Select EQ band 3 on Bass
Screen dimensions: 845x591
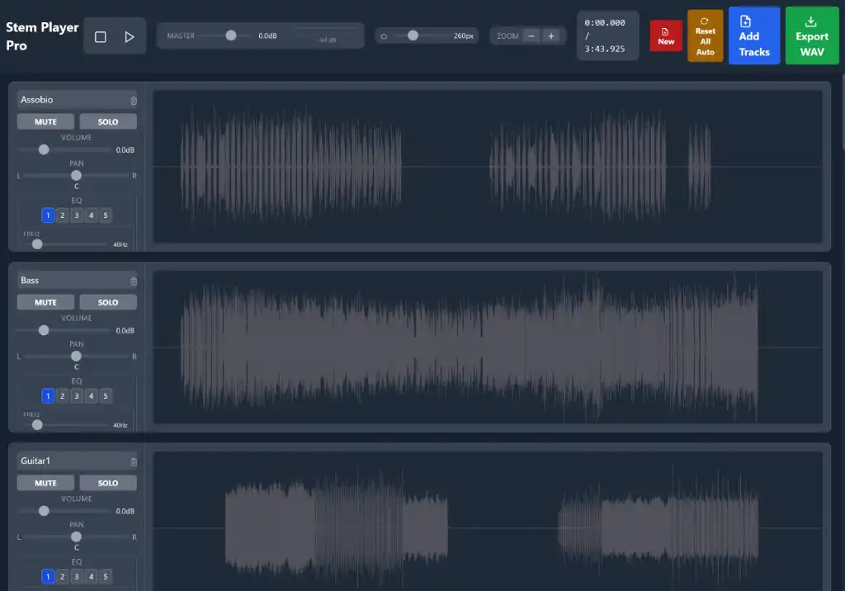(77, 396)
